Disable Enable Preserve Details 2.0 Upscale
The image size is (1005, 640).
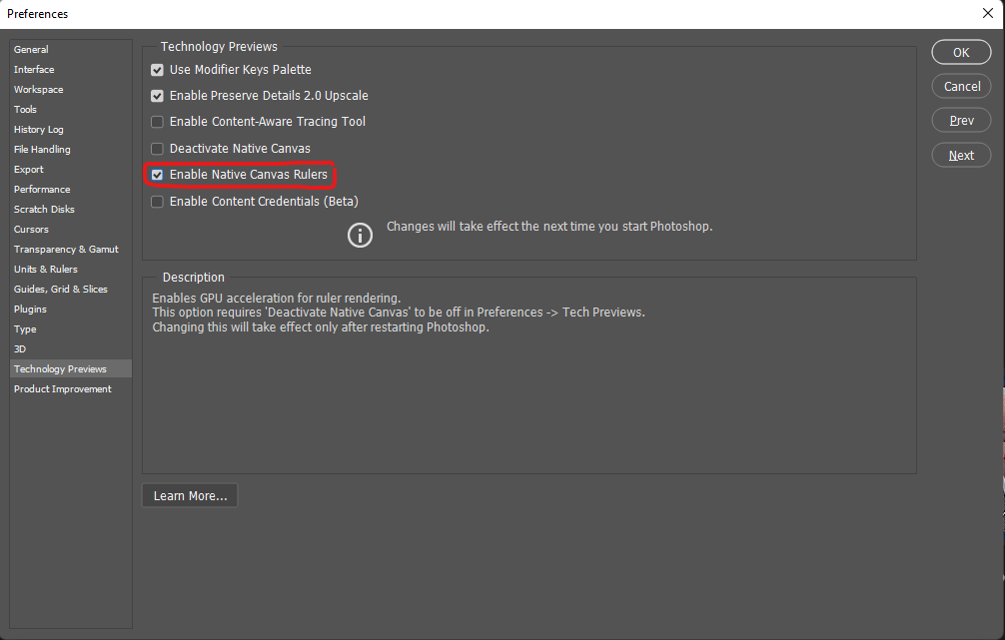[157, 95]
